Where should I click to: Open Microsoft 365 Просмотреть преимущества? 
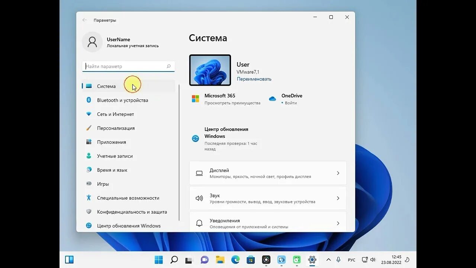(x=226, y=99)
